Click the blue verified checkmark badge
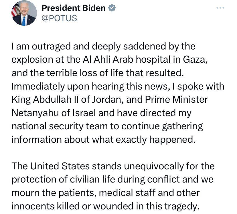237x214 pixels. [112, 8]
